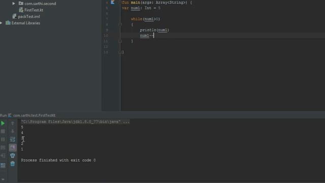Select com.sarthi.second in project tree

(x=40, y=4)
